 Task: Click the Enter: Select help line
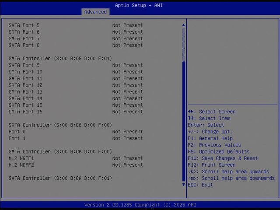pos(206,125)
